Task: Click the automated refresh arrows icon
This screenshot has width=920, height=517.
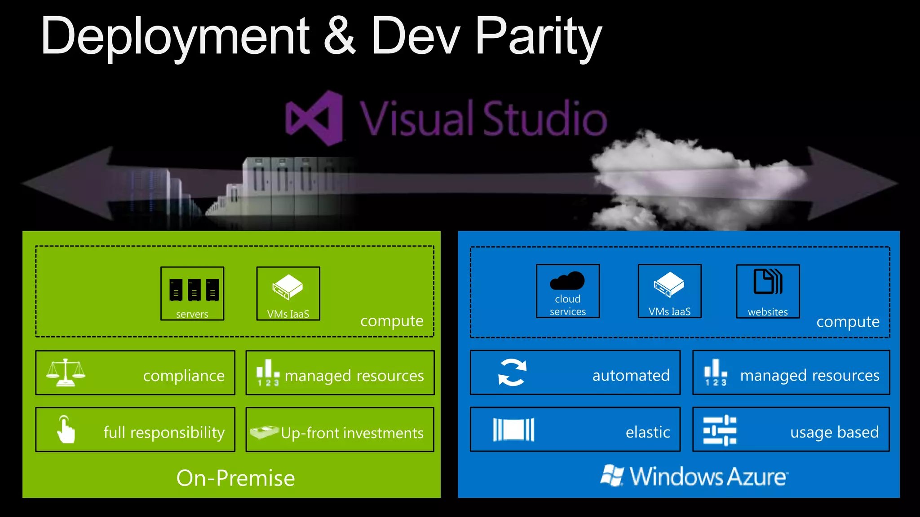Action: (x=512, y=372)
